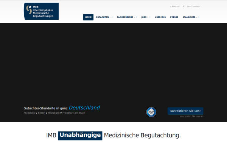Click the map pin icon before Hamburg
This screenshot has width=227, height=142.
pos(47,113)
